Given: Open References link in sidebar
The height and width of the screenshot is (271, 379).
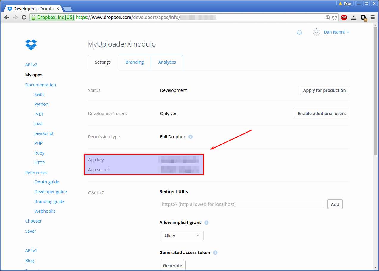Looking at the screenshot, I should coord(36,173).
